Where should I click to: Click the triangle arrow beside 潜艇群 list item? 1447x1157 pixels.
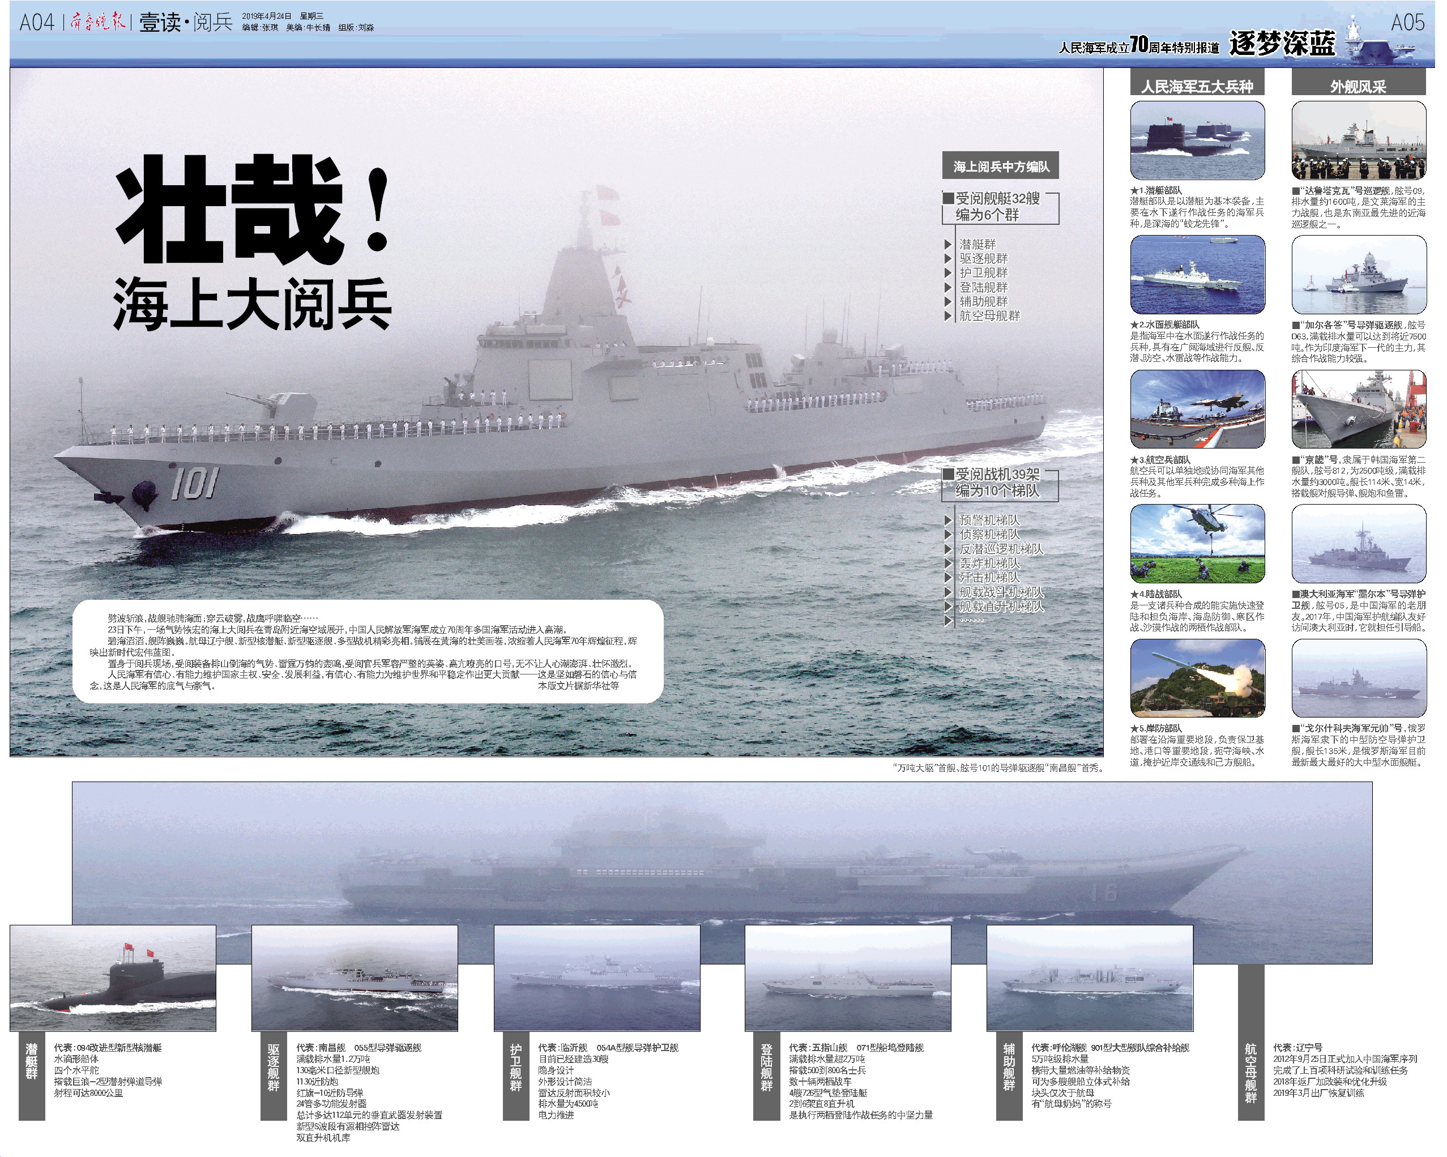click(x=948, y=244)
